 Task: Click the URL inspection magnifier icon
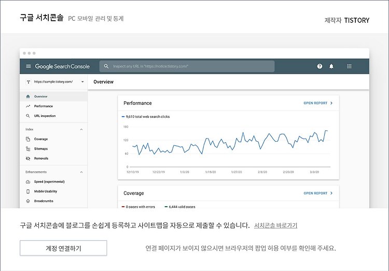tap(28, 116)
